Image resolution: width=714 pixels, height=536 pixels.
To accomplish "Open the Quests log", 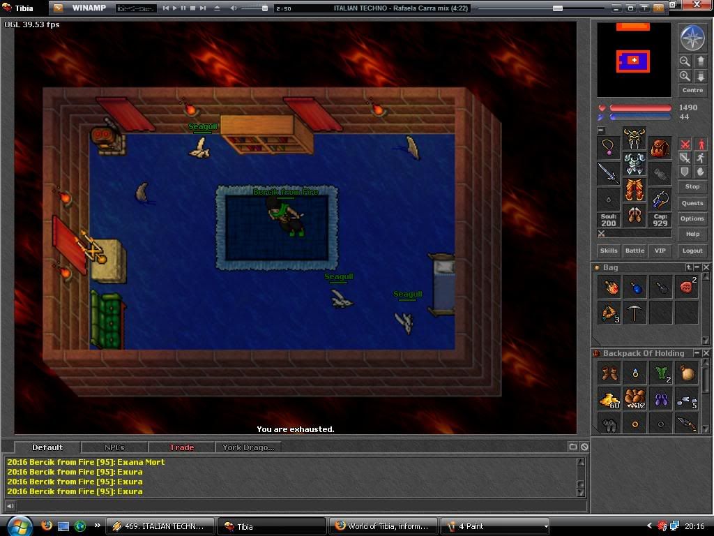I will tap(692, 203).
